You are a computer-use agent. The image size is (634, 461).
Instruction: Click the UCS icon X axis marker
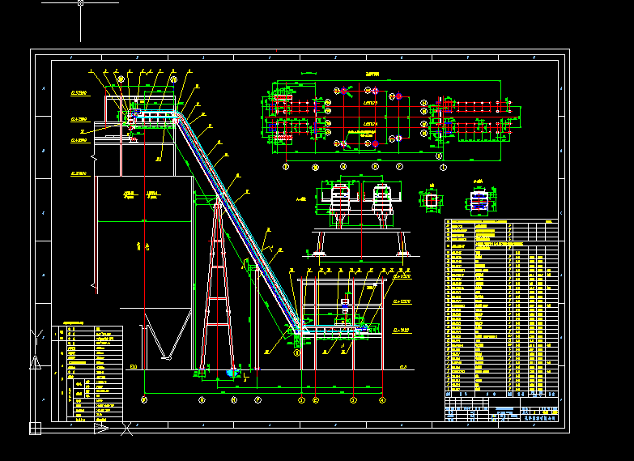click(126, 429)
